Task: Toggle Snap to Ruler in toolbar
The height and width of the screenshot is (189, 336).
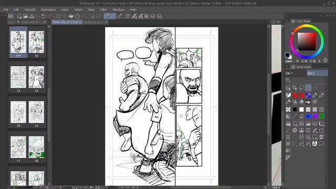Action: tap(107, 16)
